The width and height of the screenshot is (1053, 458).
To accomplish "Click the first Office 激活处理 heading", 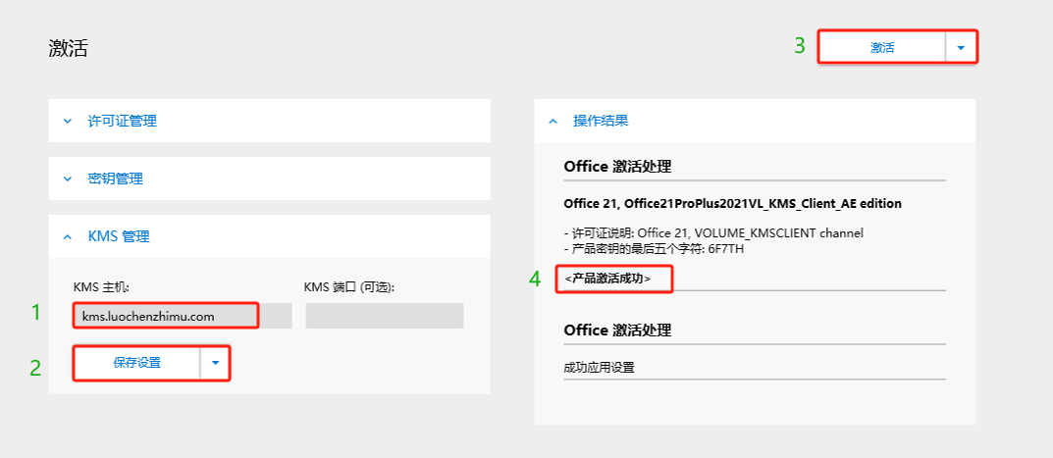I will click(617, 167).
